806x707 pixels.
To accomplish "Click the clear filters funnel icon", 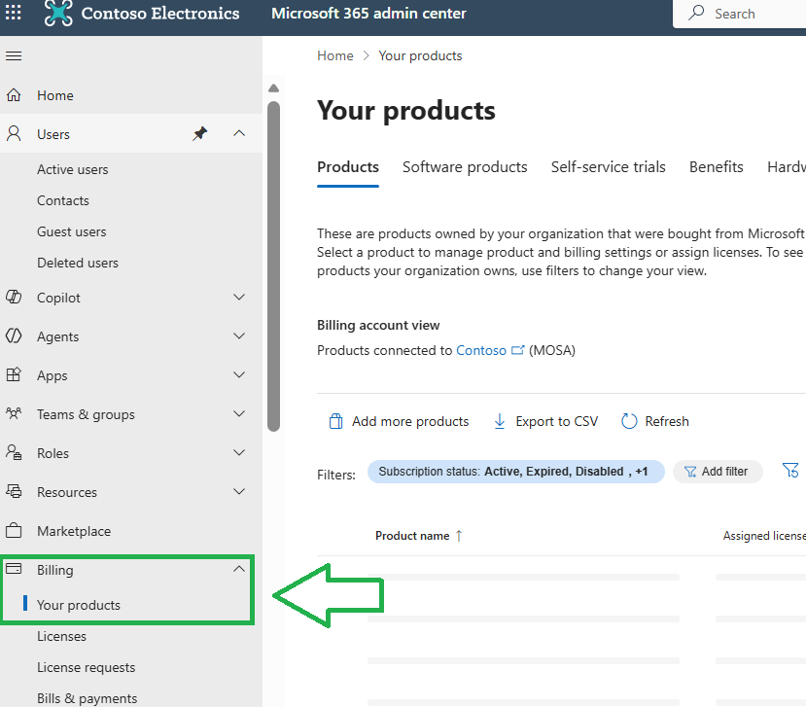I will pyautogui.click(x=790, y=471).
